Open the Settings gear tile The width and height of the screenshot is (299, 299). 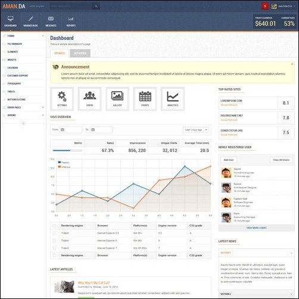pos(62,99)
